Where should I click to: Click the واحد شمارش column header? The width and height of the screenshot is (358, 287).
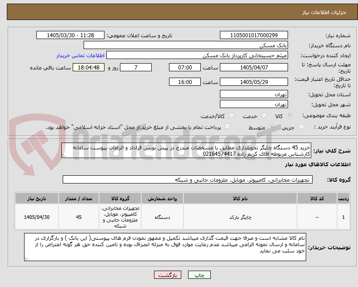[162, 198]
